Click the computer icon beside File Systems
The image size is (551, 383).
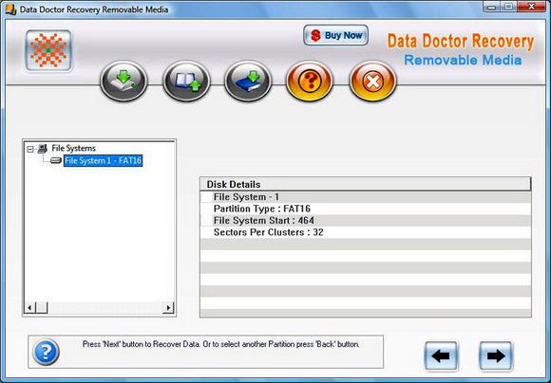[x=43, y=148]
